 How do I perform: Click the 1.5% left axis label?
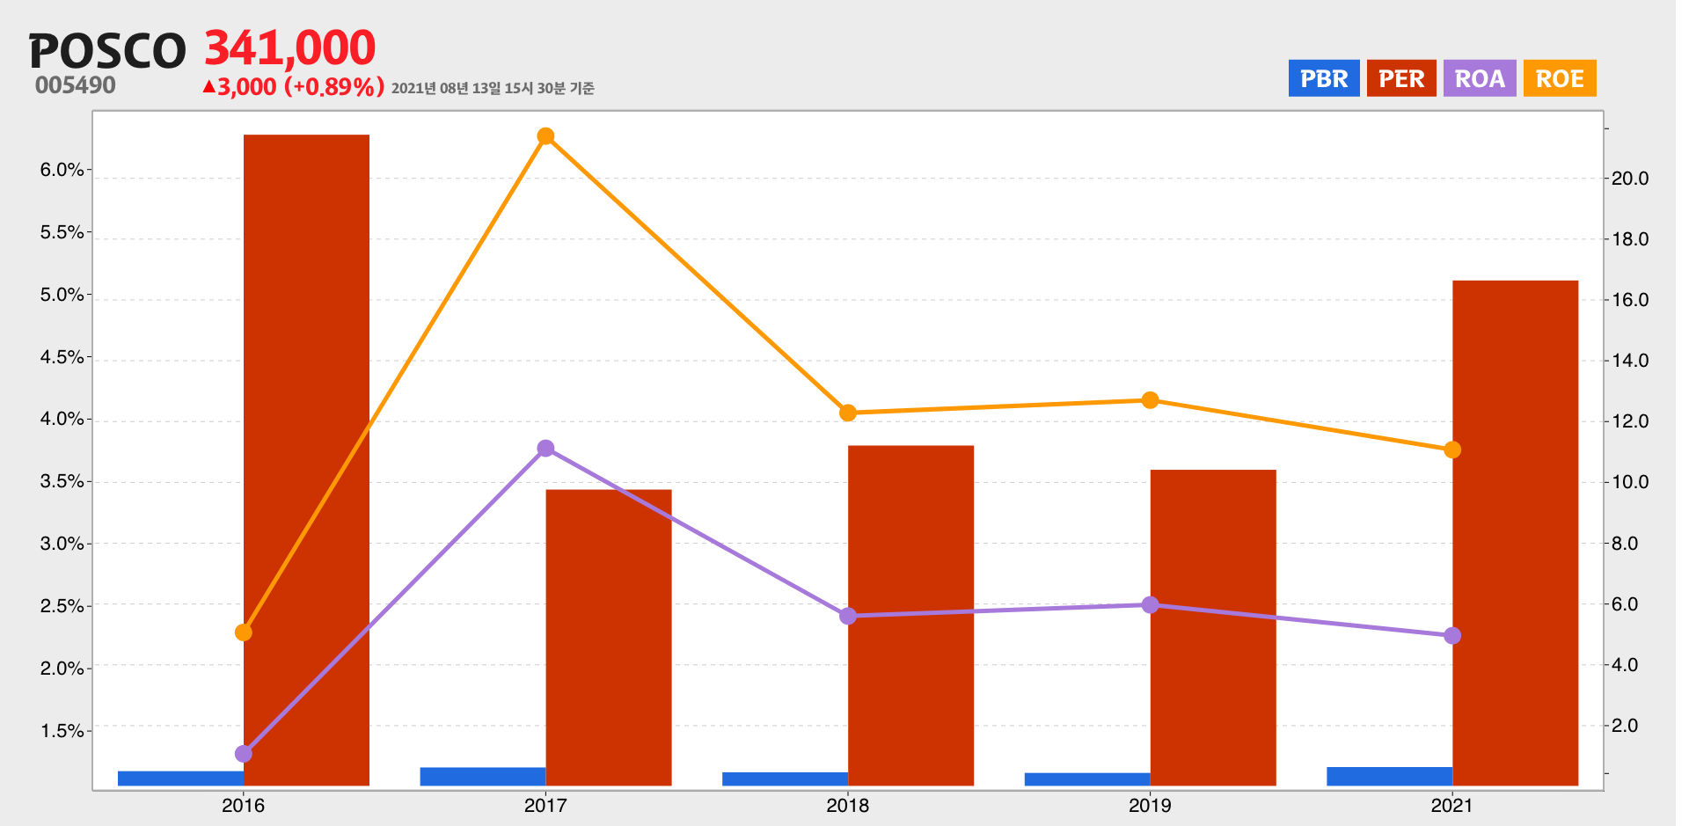(x=62, y=732)
